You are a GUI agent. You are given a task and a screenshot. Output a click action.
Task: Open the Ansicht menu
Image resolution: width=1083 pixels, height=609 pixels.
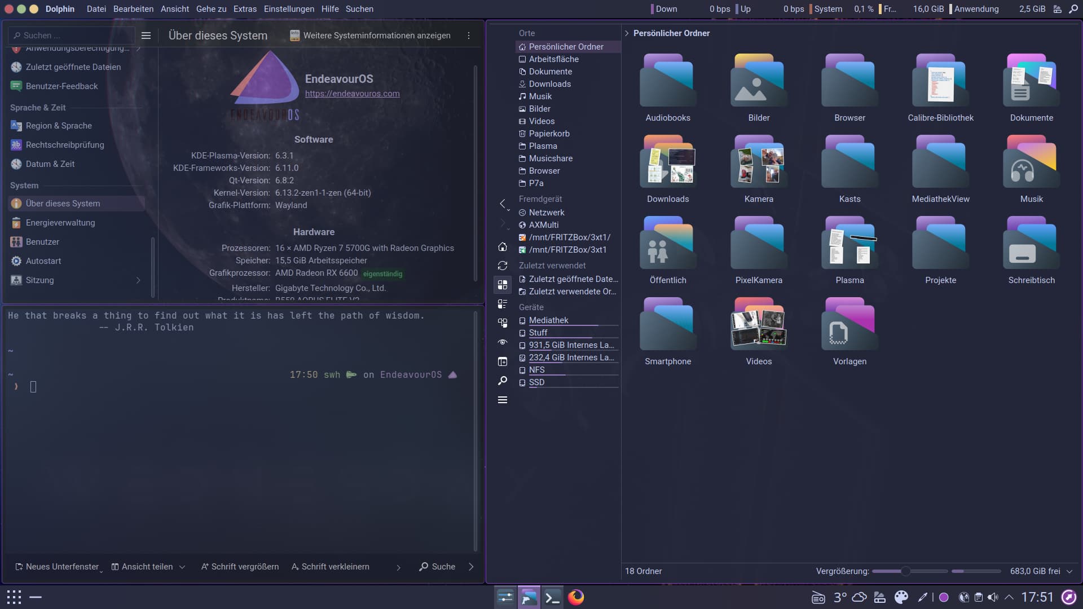point(175,9)
